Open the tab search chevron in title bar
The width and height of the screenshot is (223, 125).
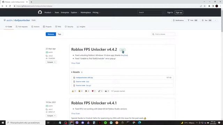pyautogui.click(x=205, y=2)
